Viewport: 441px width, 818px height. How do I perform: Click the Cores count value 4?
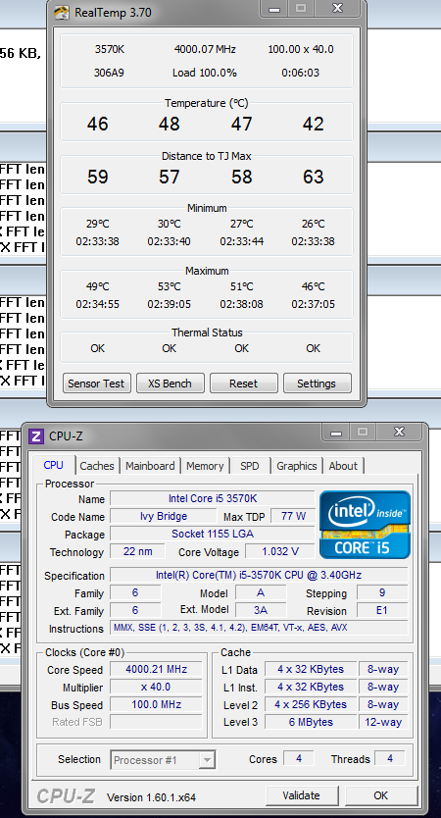click(299, 758)
